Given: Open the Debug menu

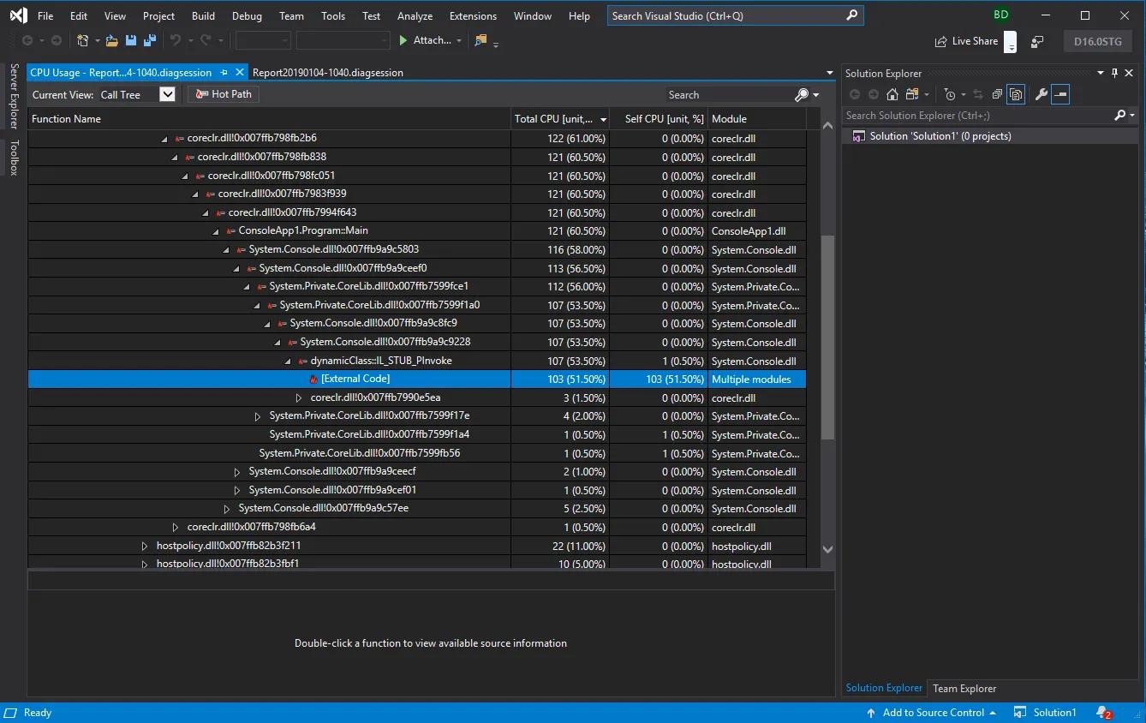Looking at the screenshot, I should tap(248, 16).
